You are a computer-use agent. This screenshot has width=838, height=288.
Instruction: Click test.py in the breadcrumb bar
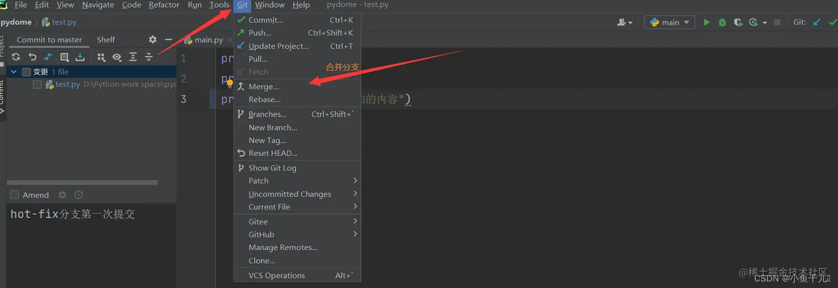(59, 23)
